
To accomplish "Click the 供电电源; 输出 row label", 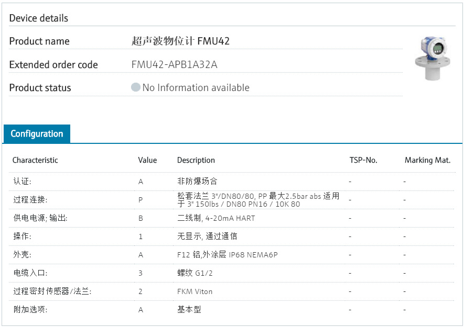I will [40, 218].
